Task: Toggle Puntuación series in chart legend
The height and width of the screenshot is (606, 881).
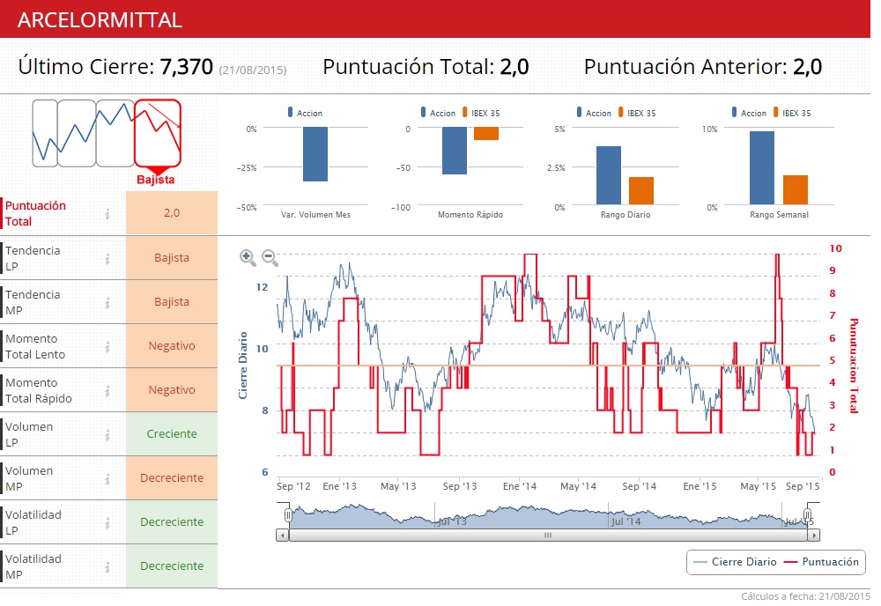Action: (x=821, y=562)
